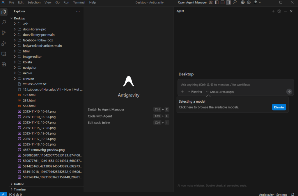Screen dimensions: 298x196
Task: Click Open Agent Manager in the title bar
Action: click(x=192, y=2)
